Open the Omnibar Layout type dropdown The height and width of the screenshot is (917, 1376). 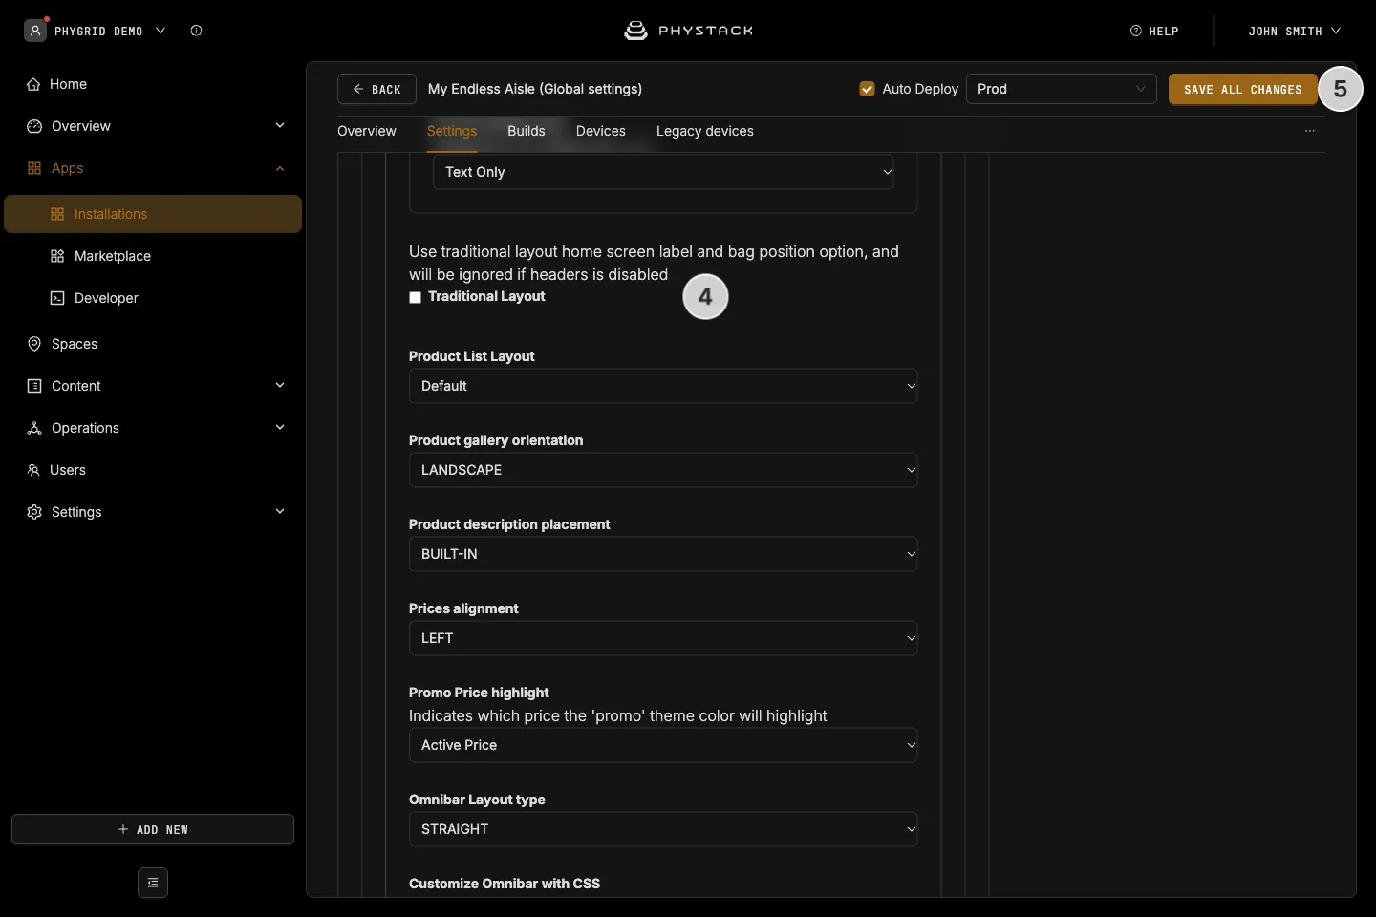pos(663,829)
